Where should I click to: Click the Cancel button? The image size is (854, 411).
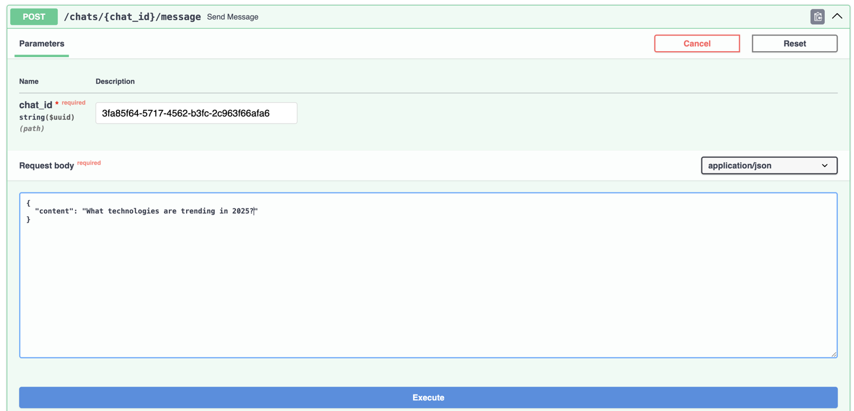697,43
